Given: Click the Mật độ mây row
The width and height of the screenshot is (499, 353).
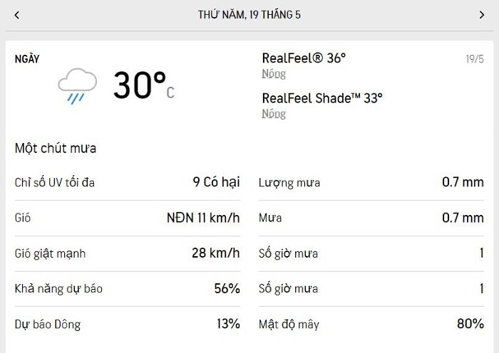Looking at the screenshot, I should tap(371, 324).
